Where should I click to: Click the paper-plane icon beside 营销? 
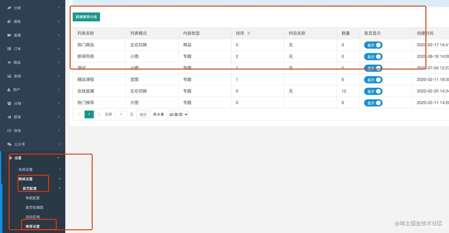9,117
